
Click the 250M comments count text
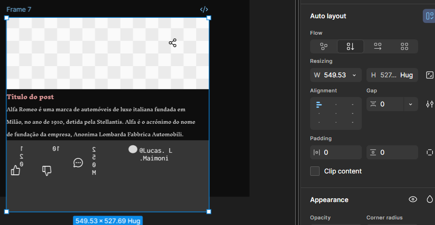[x=94, y=161]
